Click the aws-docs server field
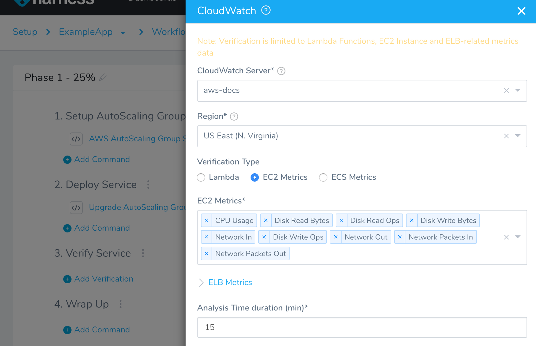The image size is (536, 346). (x=362, y=91)
